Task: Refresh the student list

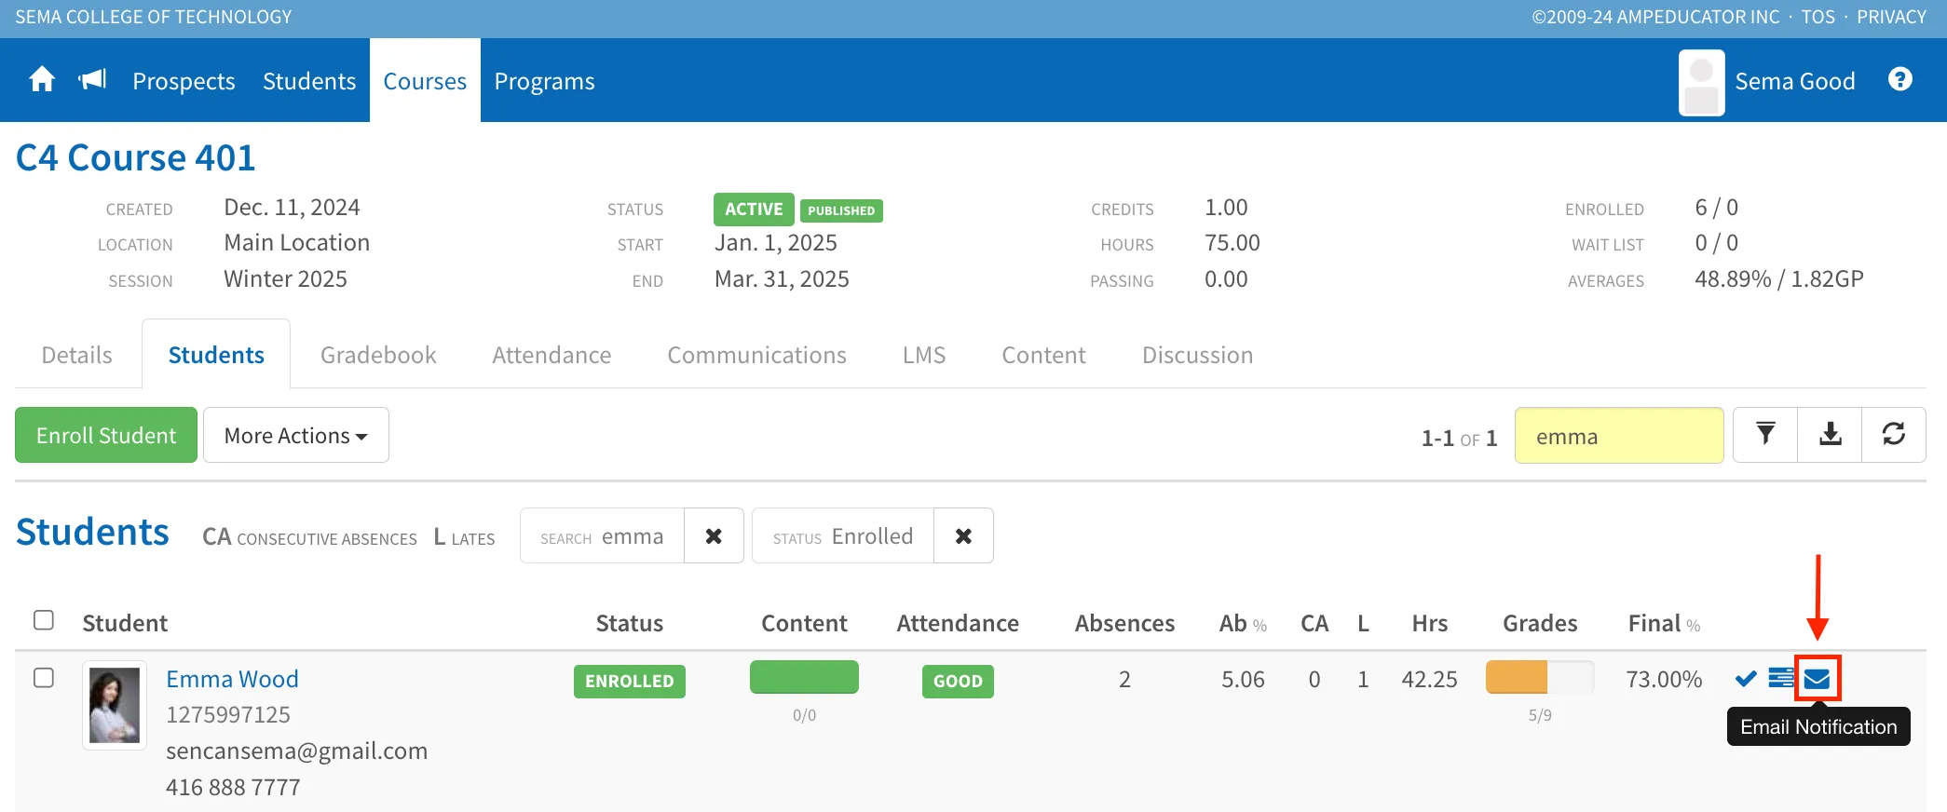Action: point(1894,435)
